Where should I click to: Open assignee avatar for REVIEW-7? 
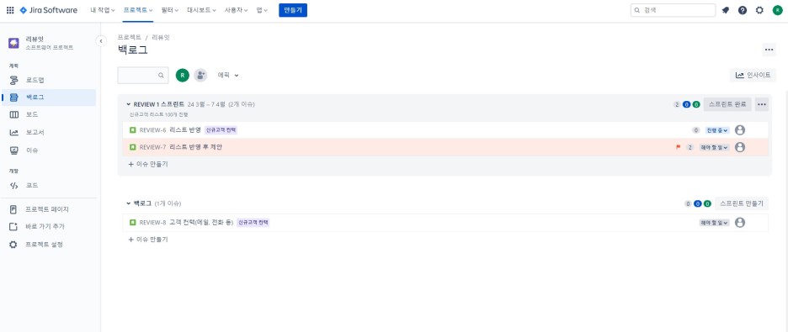(740, 147)
